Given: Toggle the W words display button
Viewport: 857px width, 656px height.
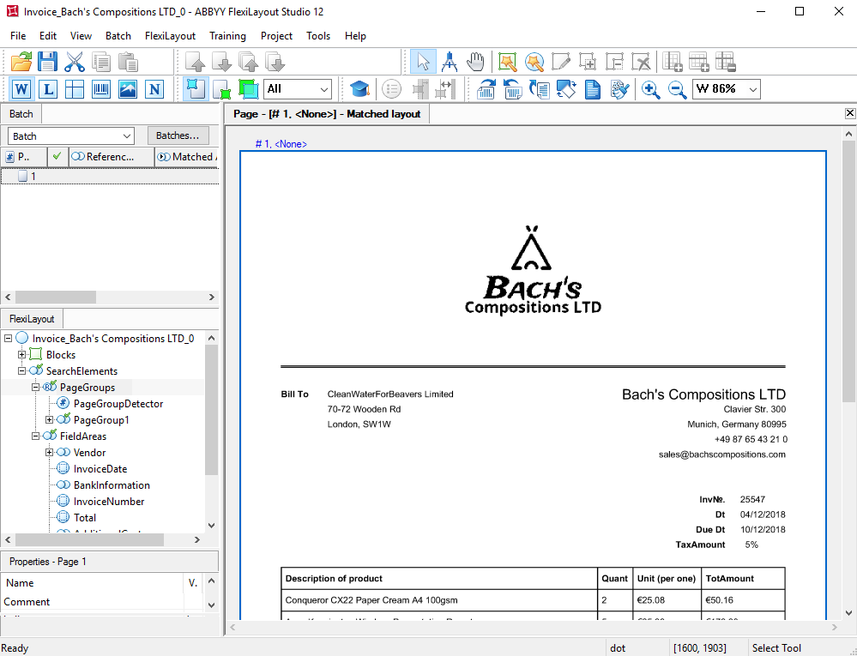Looking at the screenshot, I should (x=21, y=89).
